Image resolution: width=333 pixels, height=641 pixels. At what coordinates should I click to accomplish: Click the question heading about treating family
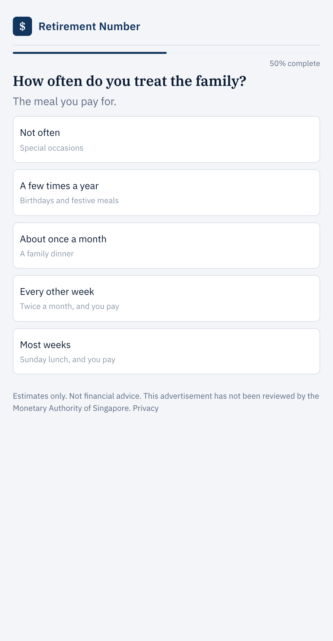tap(130, 81)
